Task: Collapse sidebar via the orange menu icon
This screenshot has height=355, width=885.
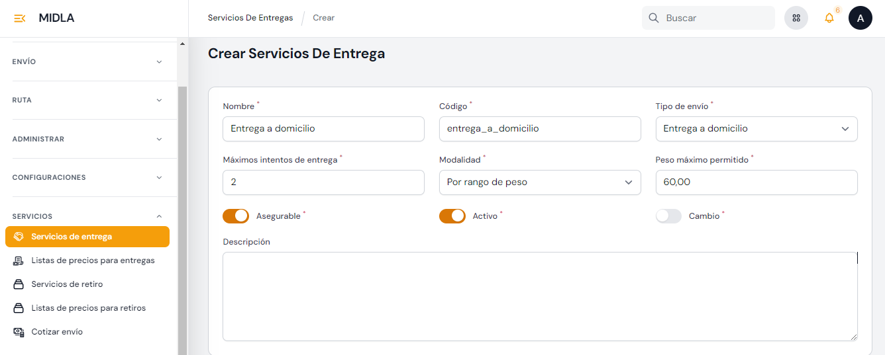Action: coord(20,18)
